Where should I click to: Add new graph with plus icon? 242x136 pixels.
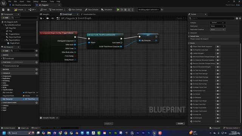[37, 55]
